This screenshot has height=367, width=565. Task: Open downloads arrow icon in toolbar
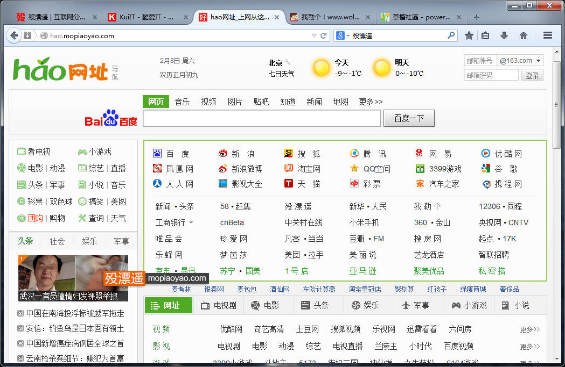[x=504, y=35]
